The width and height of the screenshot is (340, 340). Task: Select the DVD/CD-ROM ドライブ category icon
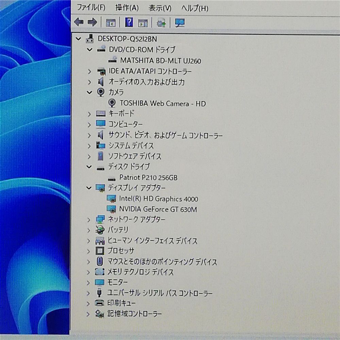[x=101, y=49]
